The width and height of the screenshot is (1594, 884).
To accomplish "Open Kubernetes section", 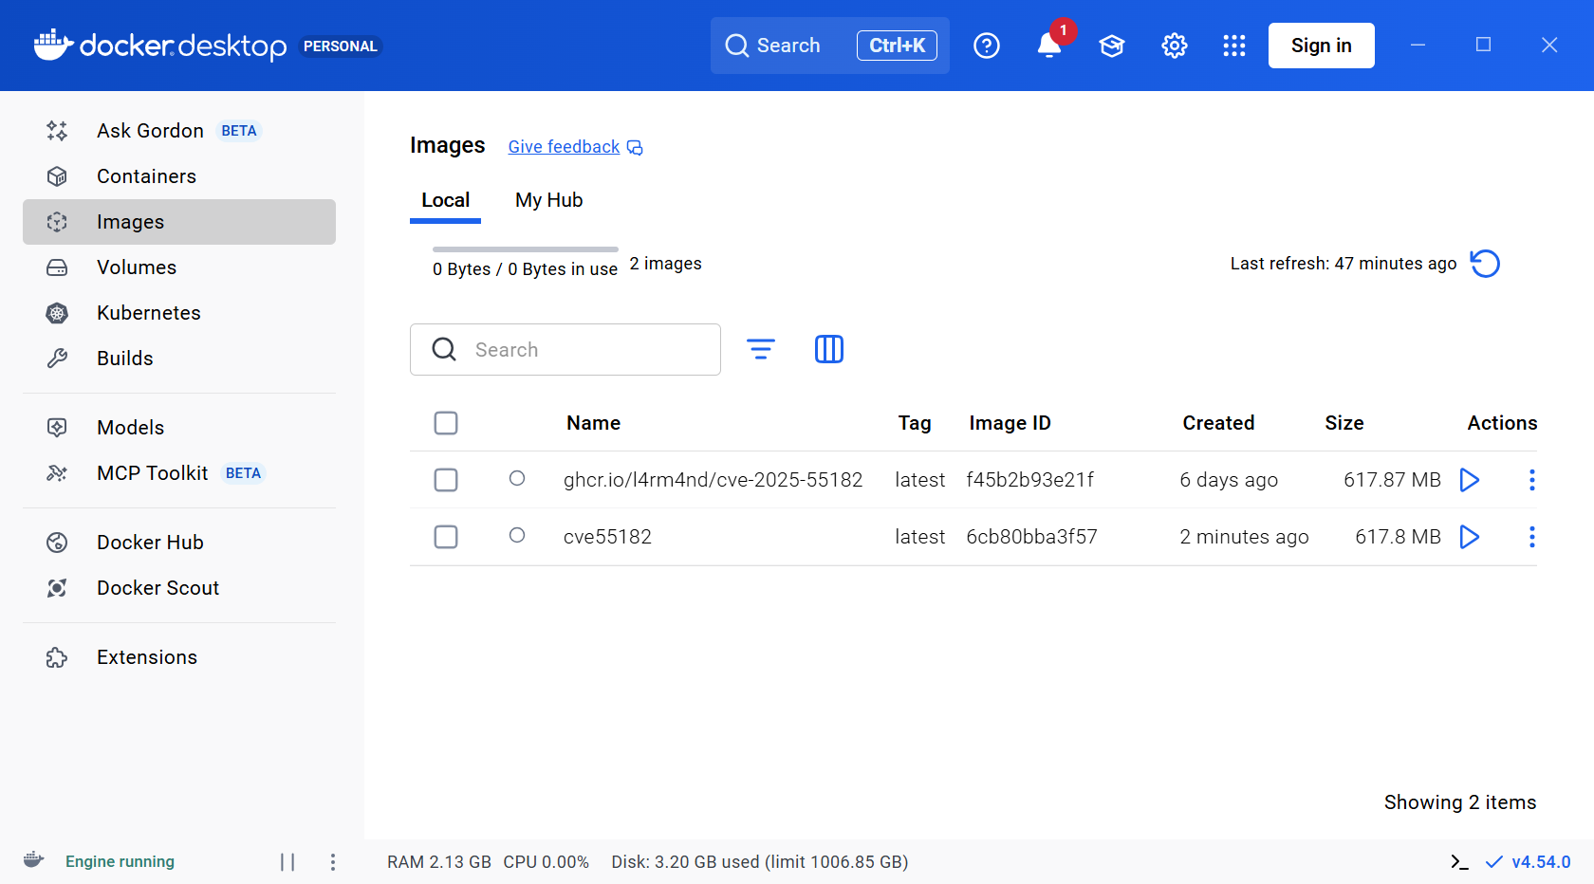I will [179, 313].
